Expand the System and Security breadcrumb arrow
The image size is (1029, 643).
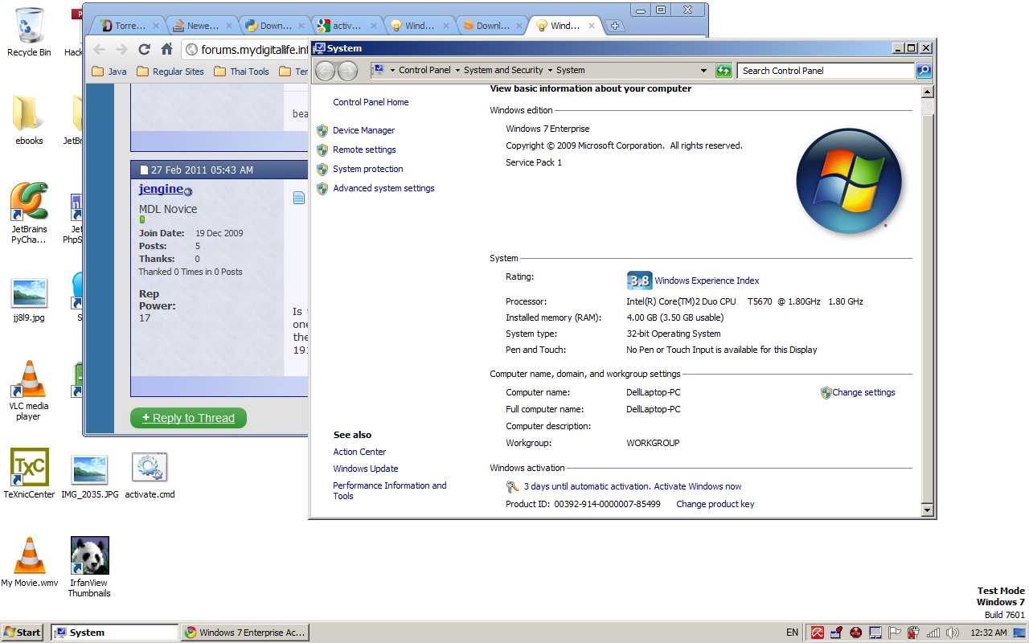tap(550, 71)
